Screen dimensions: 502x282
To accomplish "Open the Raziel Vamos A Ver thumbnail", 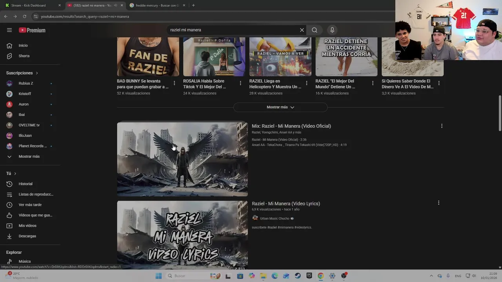I will click(x=280, y=57).
